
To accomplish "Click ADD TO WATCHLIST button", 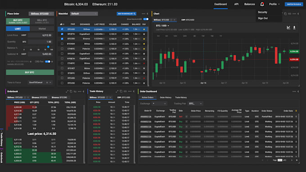I will tap(126, 14).
